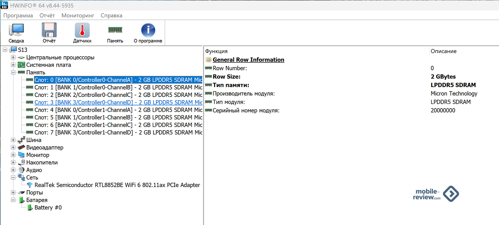Image resolution: width=499 pixels, height=225 pixels.
Task: Click the Wi-Fi icon beside RealTek adapter
Action: (30, 185)
